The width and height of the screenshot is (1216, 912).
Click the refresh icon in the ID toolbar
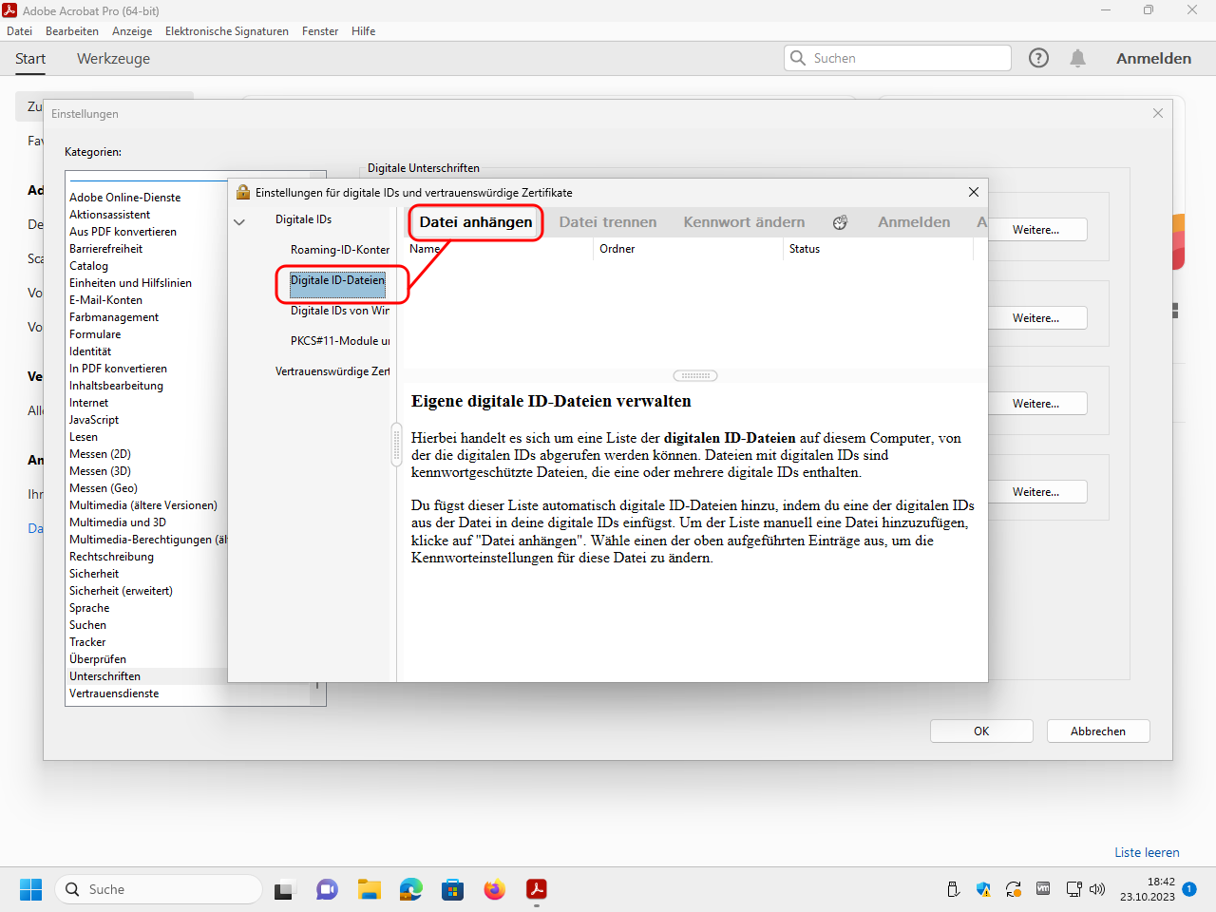[x=840, y=222]
